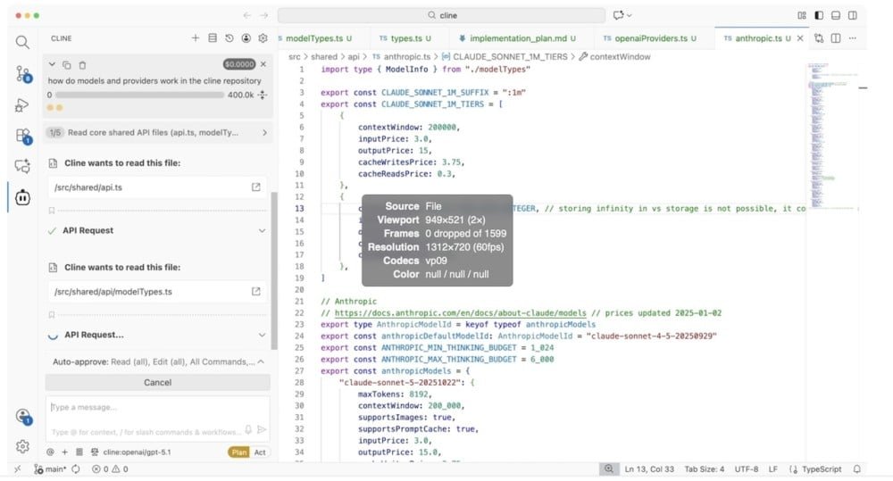893x481 pixels.
Task: Change Tab Size: 4 indentation setting
Action: click(705, 469)
